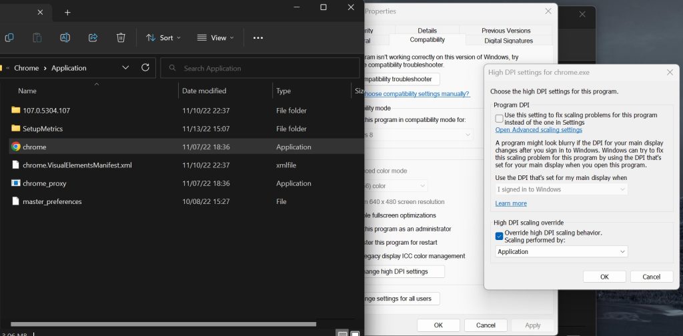The image size is (683, 336).
Task: Expand the address bar history chevron
Action: pyautogui.click(x=125, y=68)
